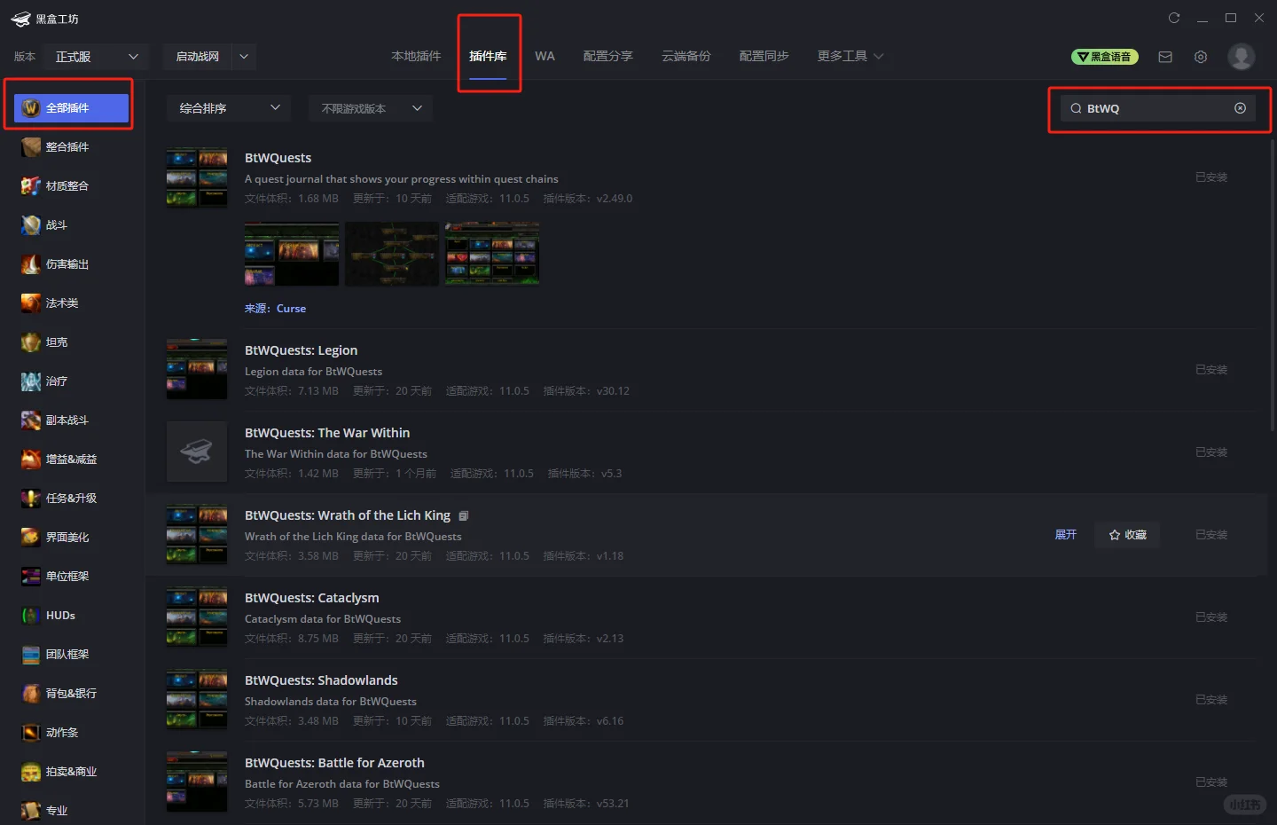Switch to the 配置同步 tab
Image resolution: width=1277 pixels, height=825 pixels.
[764, 57]
